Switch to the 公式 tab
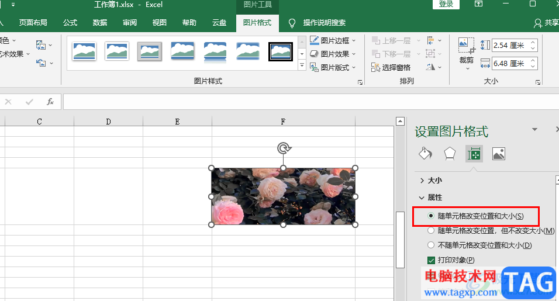The image size is (559, 301). pyautogui.click(x=70, y=23)
